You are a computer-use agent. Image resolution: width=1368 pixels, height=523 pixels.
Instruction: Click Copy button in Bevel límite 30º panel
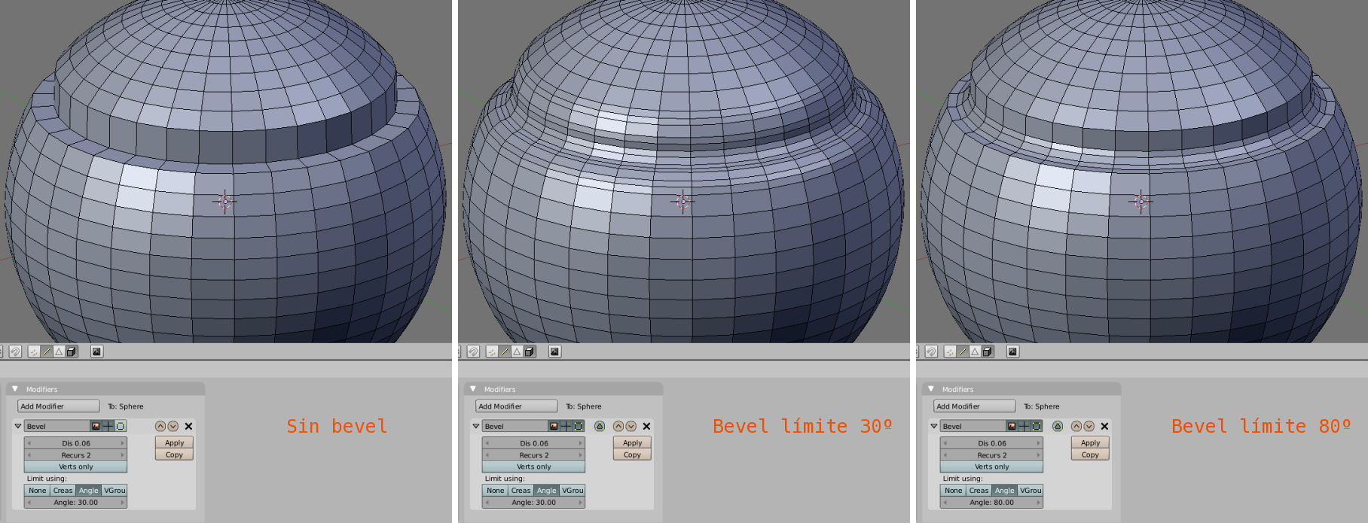(x=632, y=455)
